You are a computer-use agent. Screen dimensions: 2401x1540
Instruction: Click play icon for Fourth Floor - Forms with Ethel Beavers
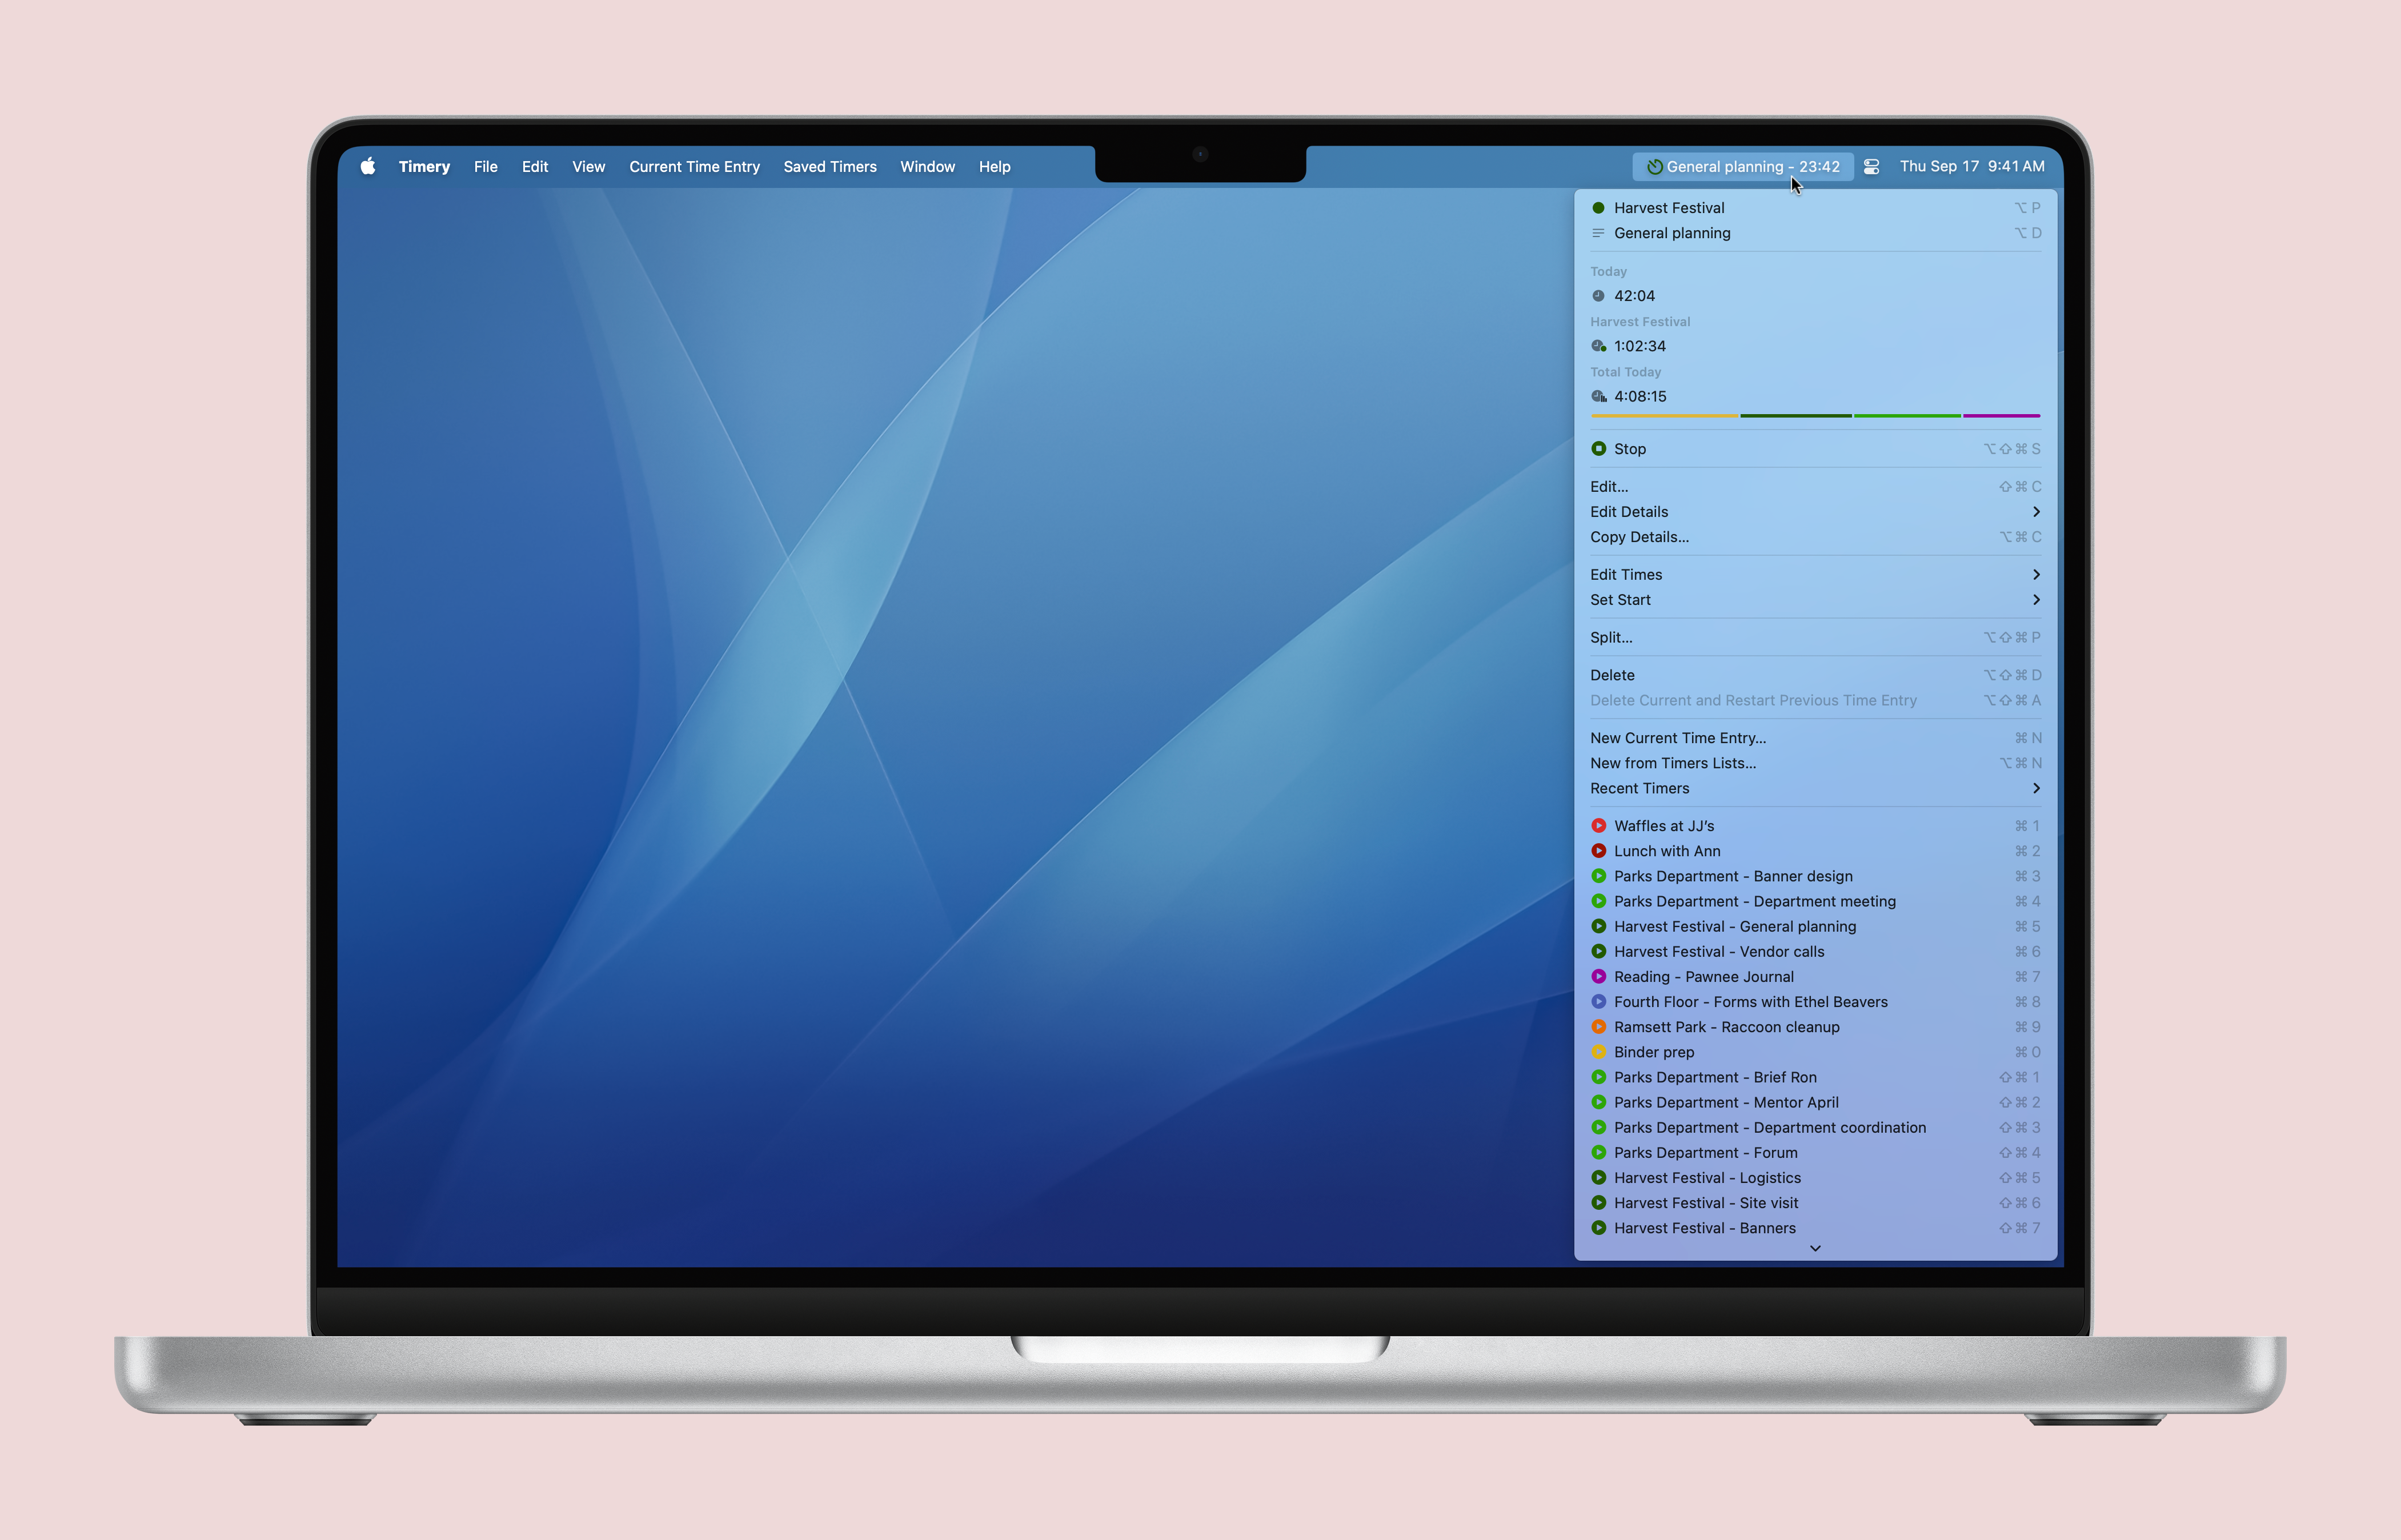pyautogui.click(x=1598, y=1001)
